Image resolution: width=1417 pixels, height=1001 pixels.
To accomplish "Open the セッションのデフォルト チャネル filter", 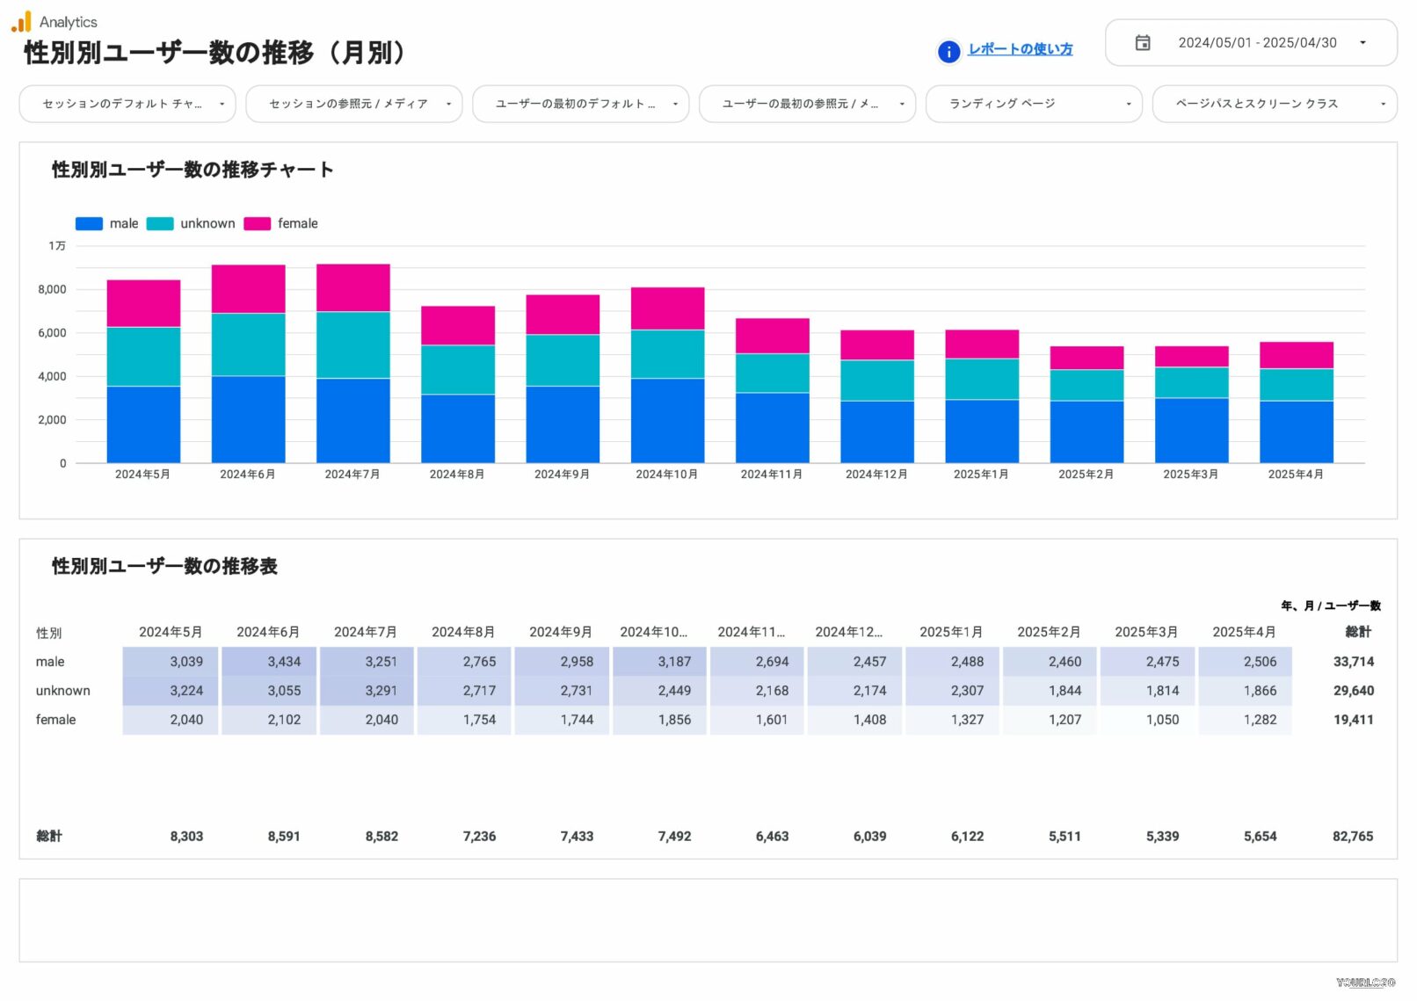I will coord(127,103).
